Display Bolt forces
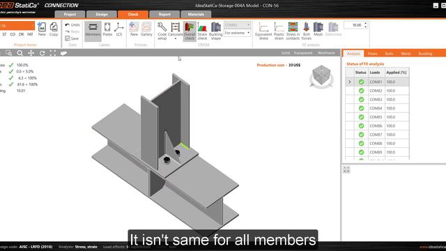446x251 pixels. coord(307,31)
